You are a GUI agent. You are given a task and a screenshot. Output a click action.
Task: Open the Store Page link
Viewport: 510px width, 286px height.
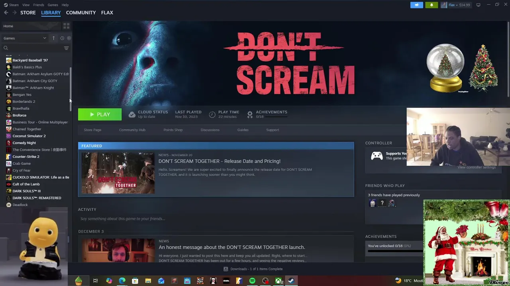(x=92, y=130)
